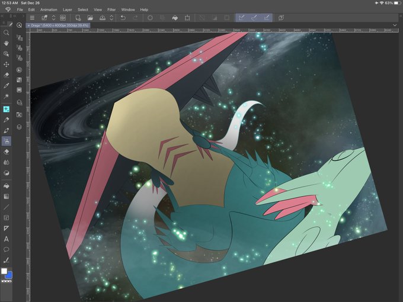Select the Pen tool

pyautogui.click(x=6, y=120)
